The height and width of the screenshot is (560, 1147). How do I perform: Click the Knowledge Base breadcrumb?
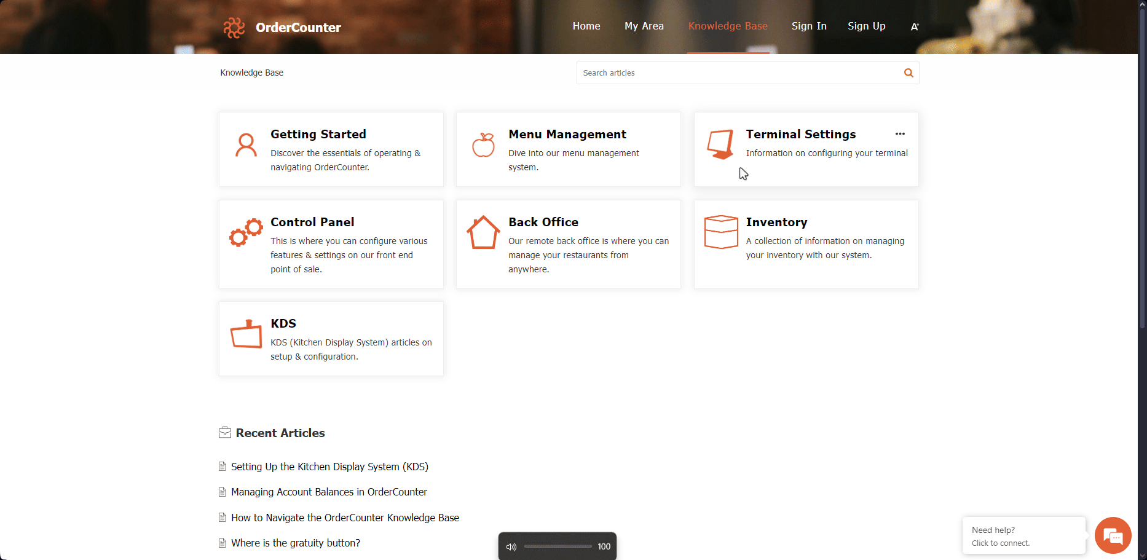tap(252, 73)
